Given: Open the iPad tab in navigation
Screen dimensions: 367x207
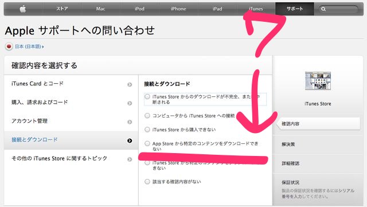Looking at the screenshot, I should 217,9.
